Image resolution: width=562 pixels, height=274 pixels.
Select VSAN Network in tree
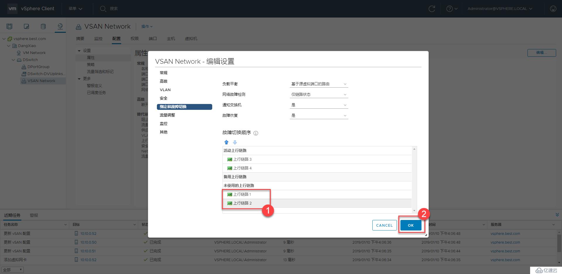pos(41,81)
